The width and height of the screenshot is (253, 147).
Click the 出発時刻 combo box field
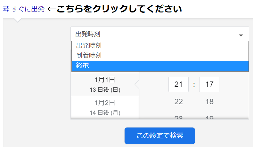coord(154,34)
